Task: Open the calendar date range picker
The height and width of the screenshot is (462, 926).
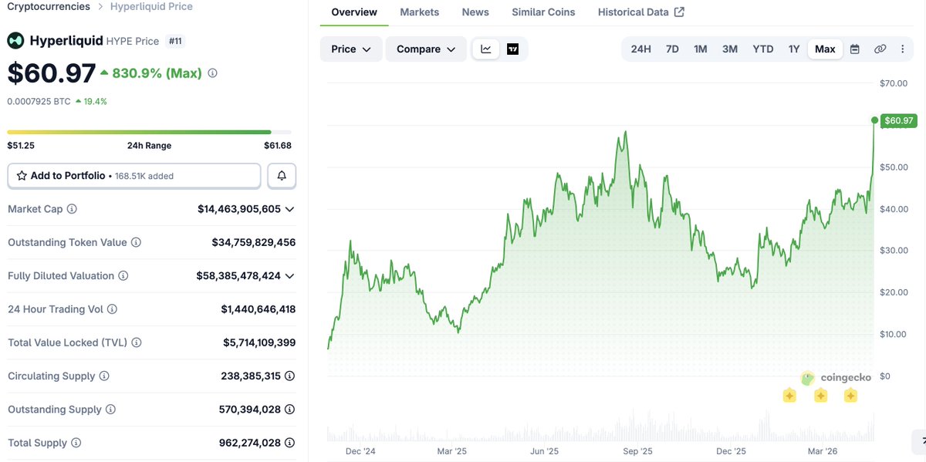Action: pos(855,49)
